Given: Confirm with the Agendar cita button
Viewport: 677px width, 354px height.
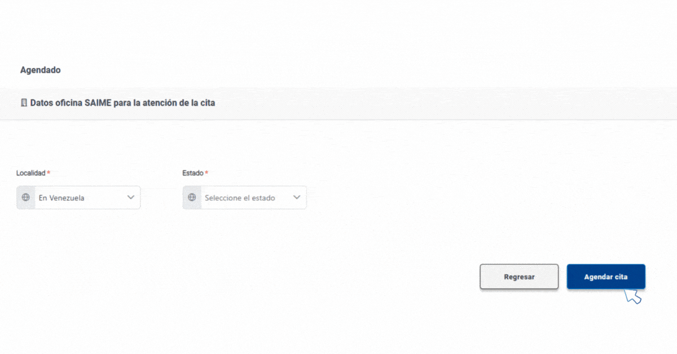Looking at the screenshot, I should point(606,277).
